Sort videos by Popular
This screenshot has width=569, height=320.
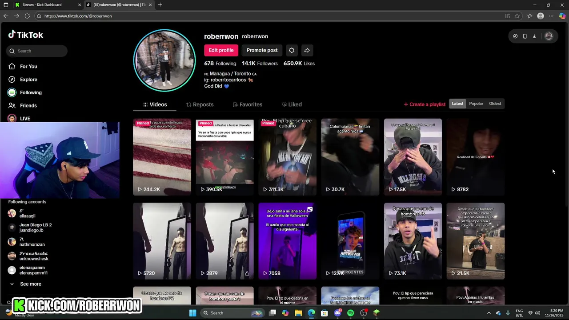pos(476,104)
